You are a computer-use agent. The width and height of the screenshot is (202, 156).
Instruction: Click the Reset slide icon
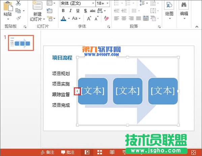50,11
